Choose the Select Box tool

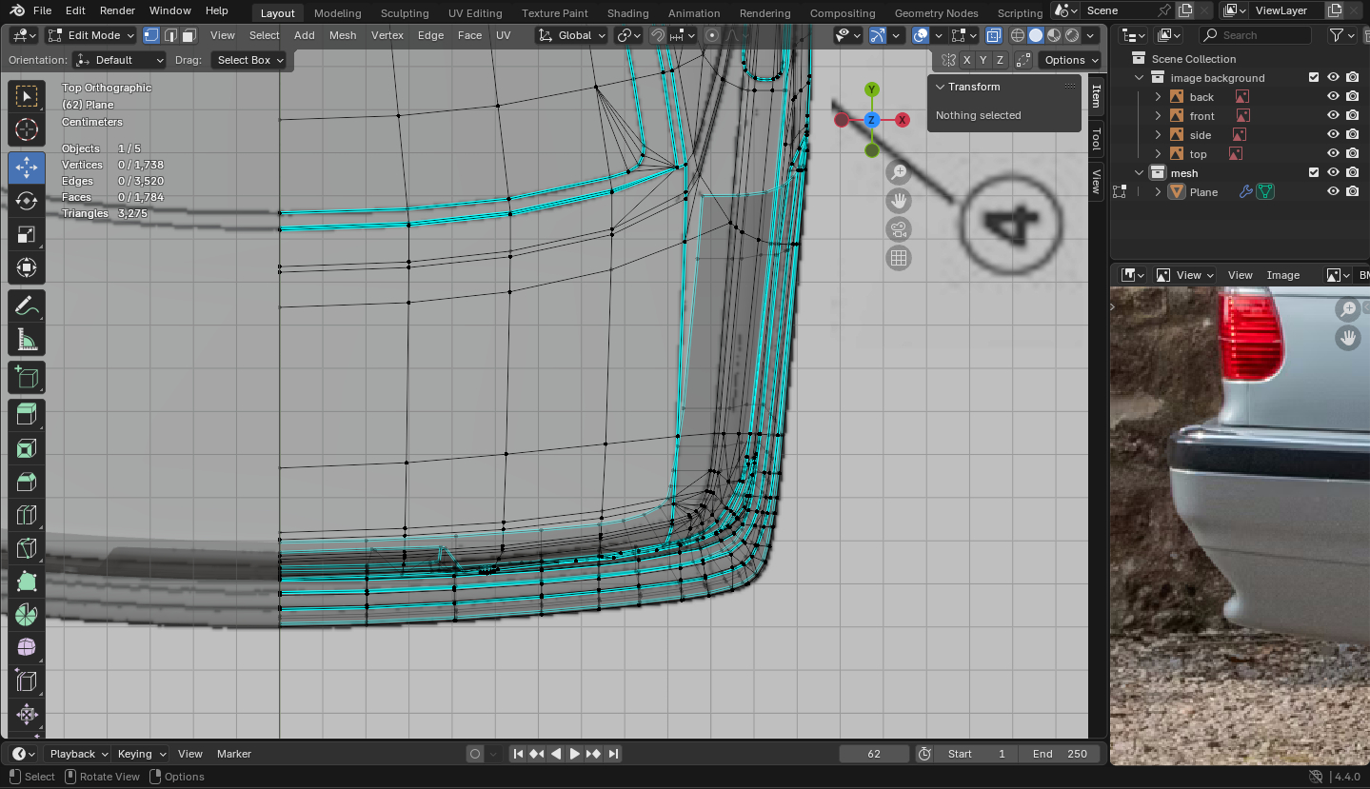[27, 96]
